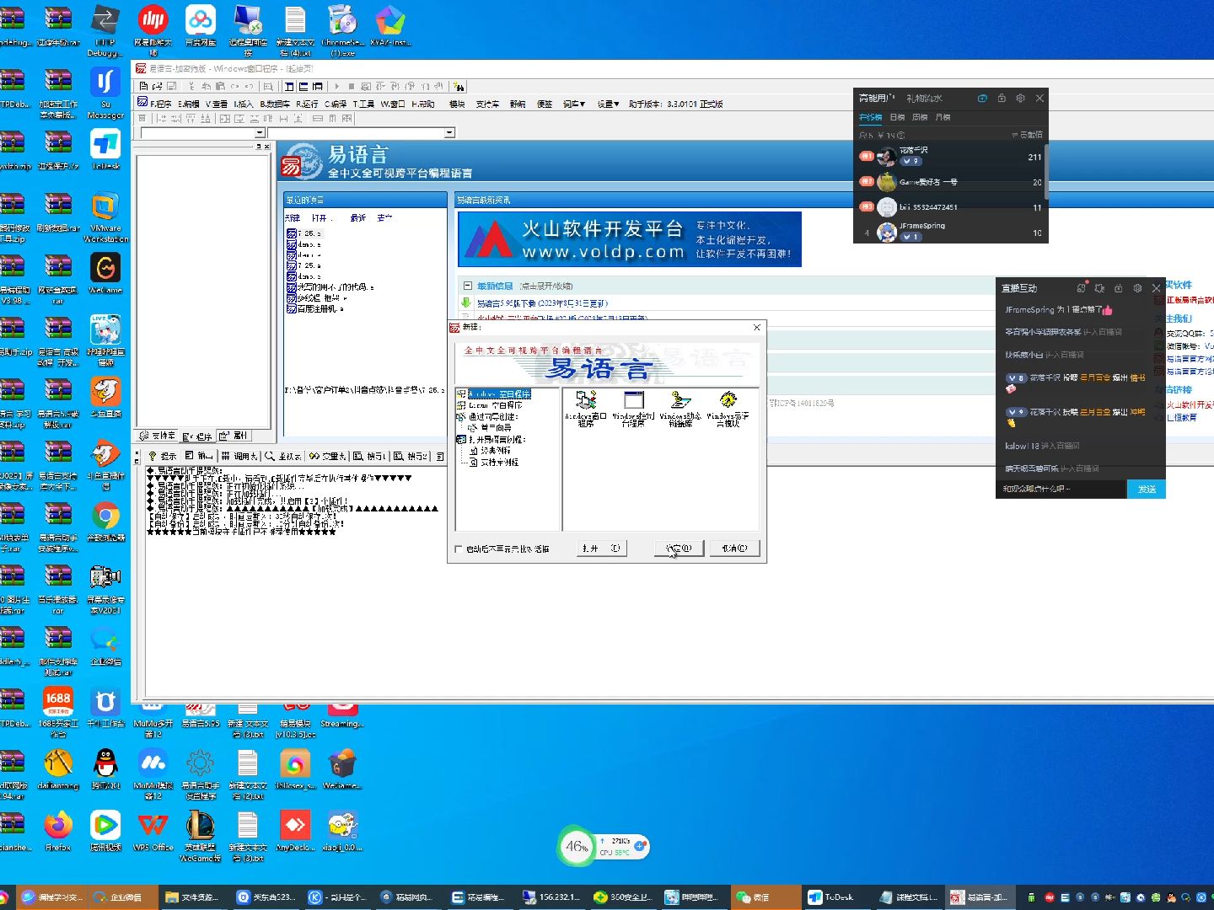Click settings gear in ranking panel
Viewport: 1214px width, 910px height.
tap(1020, 99)
